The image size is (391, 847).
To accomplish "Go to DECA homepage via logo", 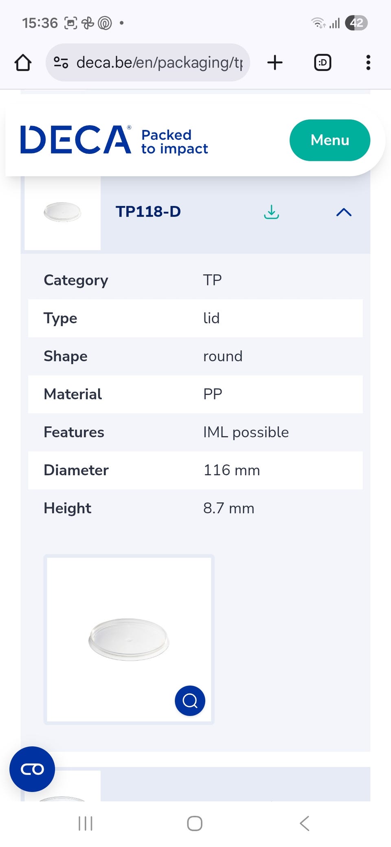I will [76, 140].
